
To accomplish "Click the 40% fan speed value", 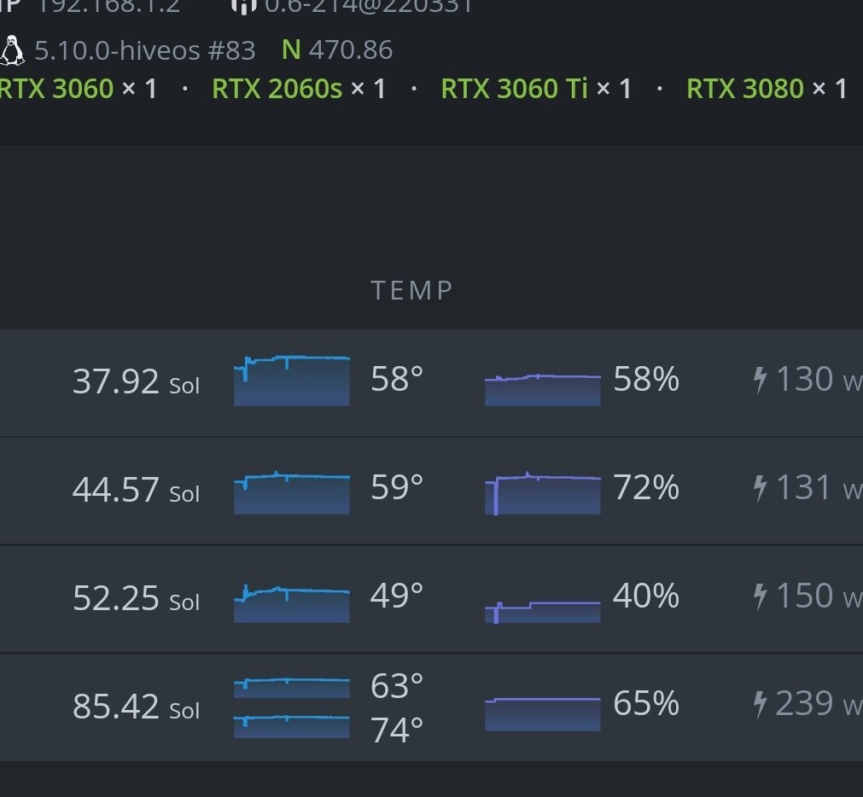I will click(646, 596).
